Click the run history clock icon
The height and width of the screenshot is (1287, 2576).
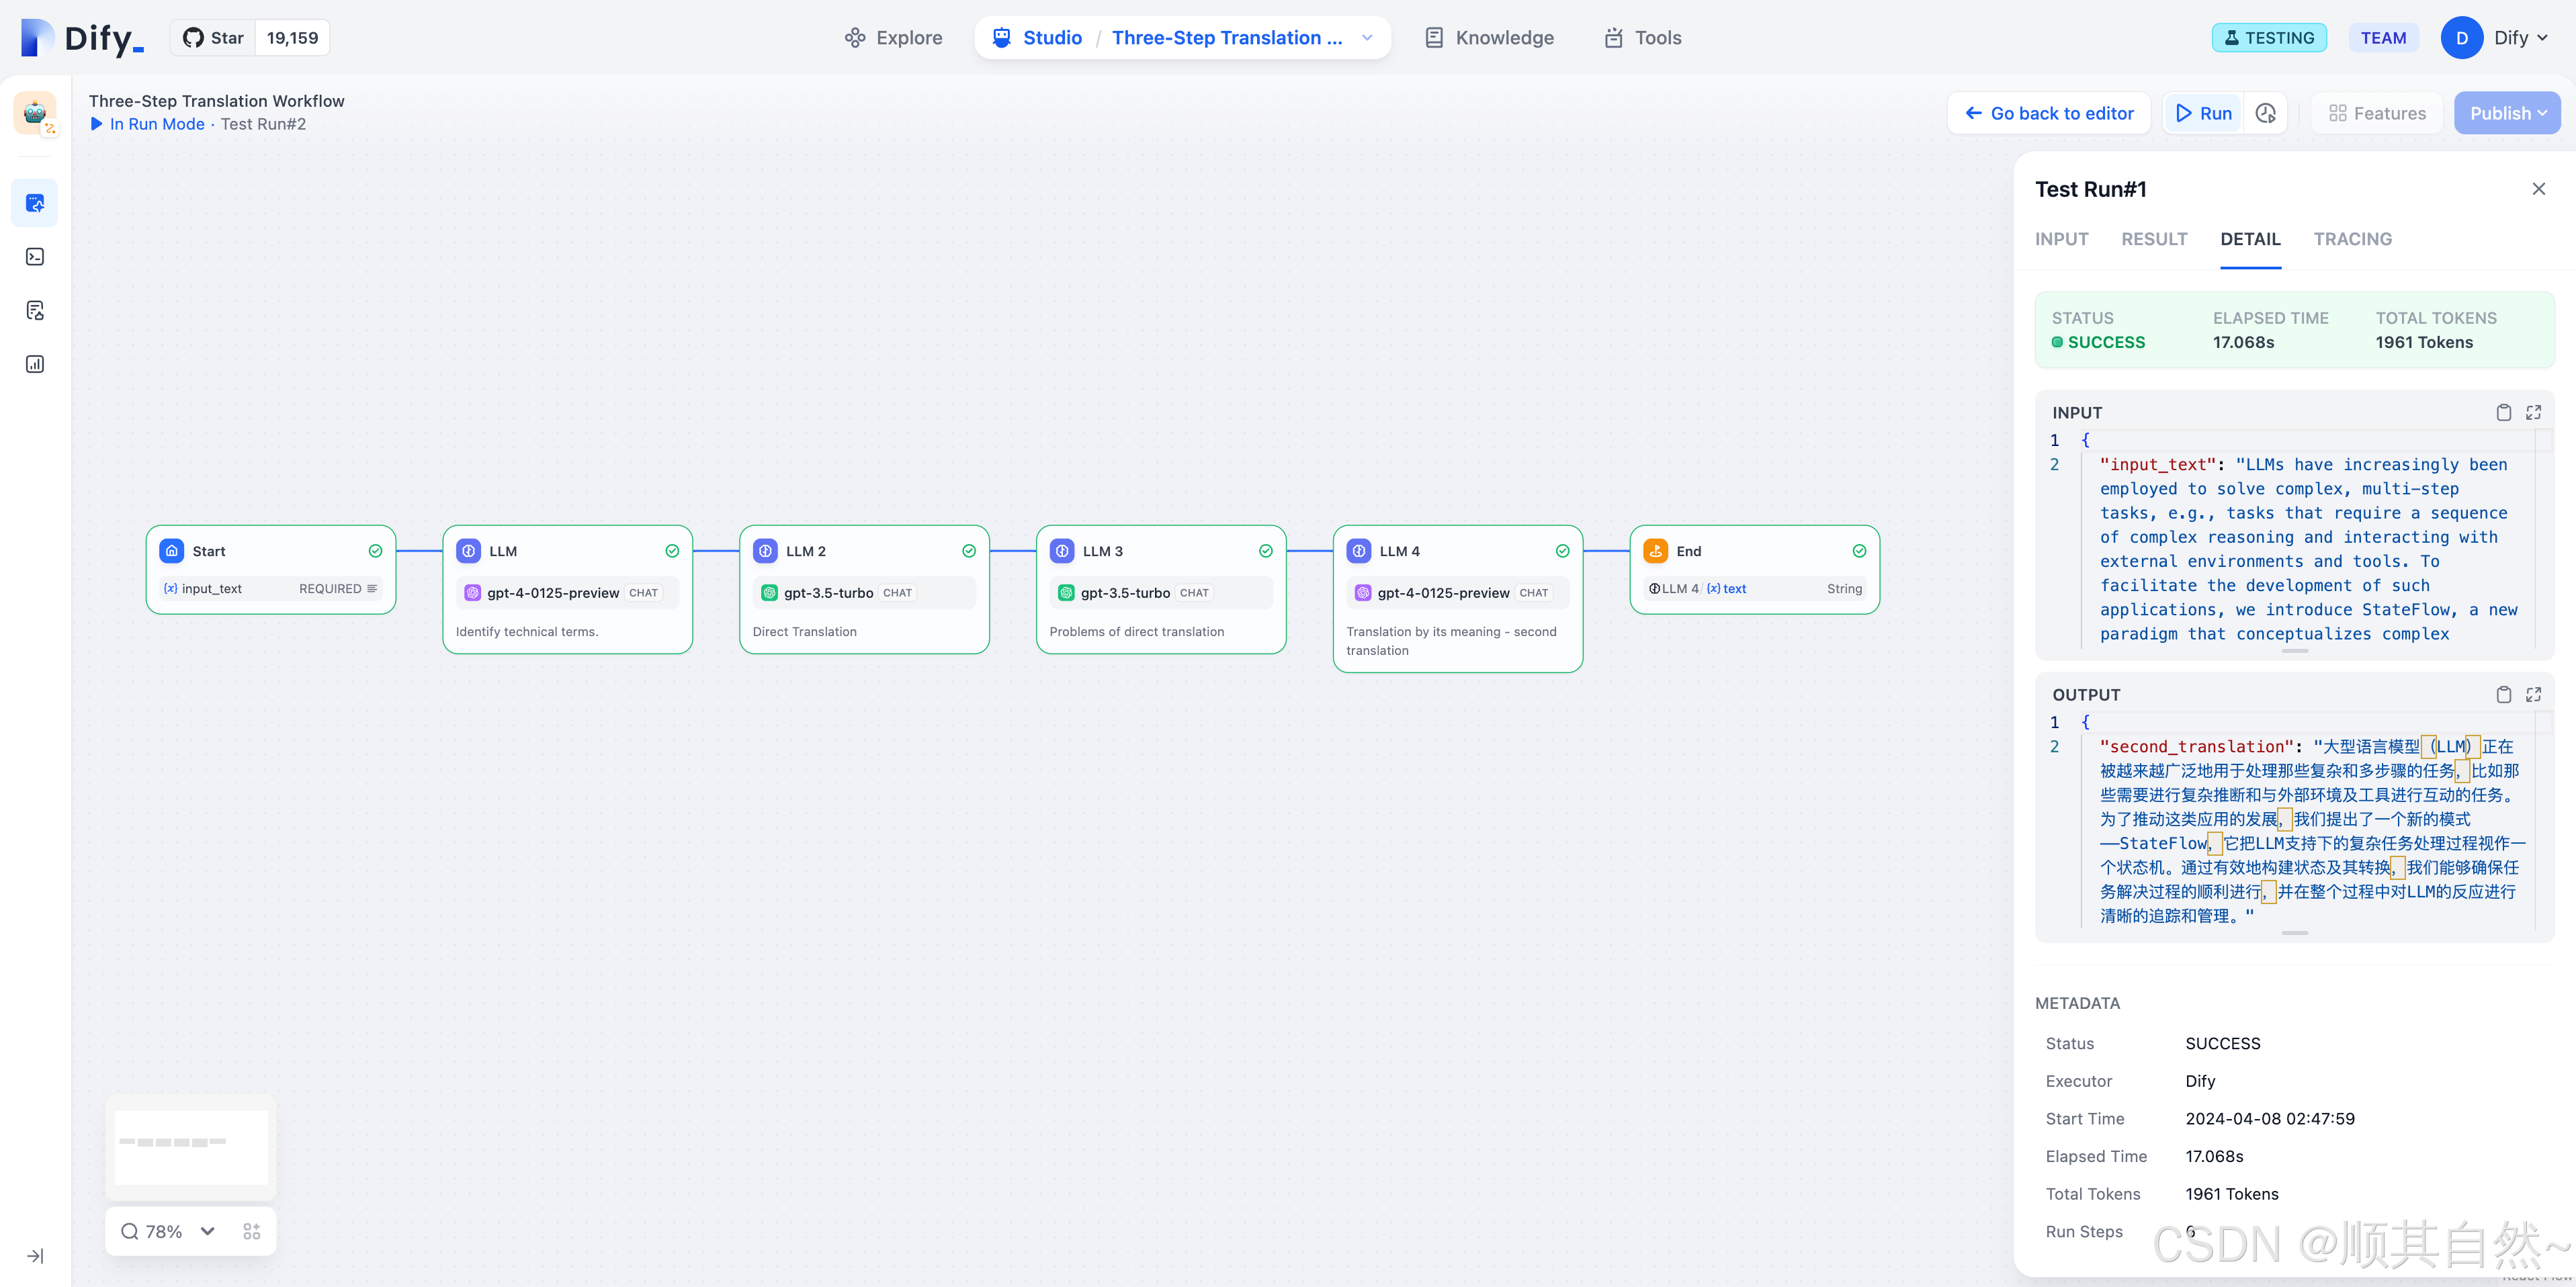click(x=2266, y=113)
